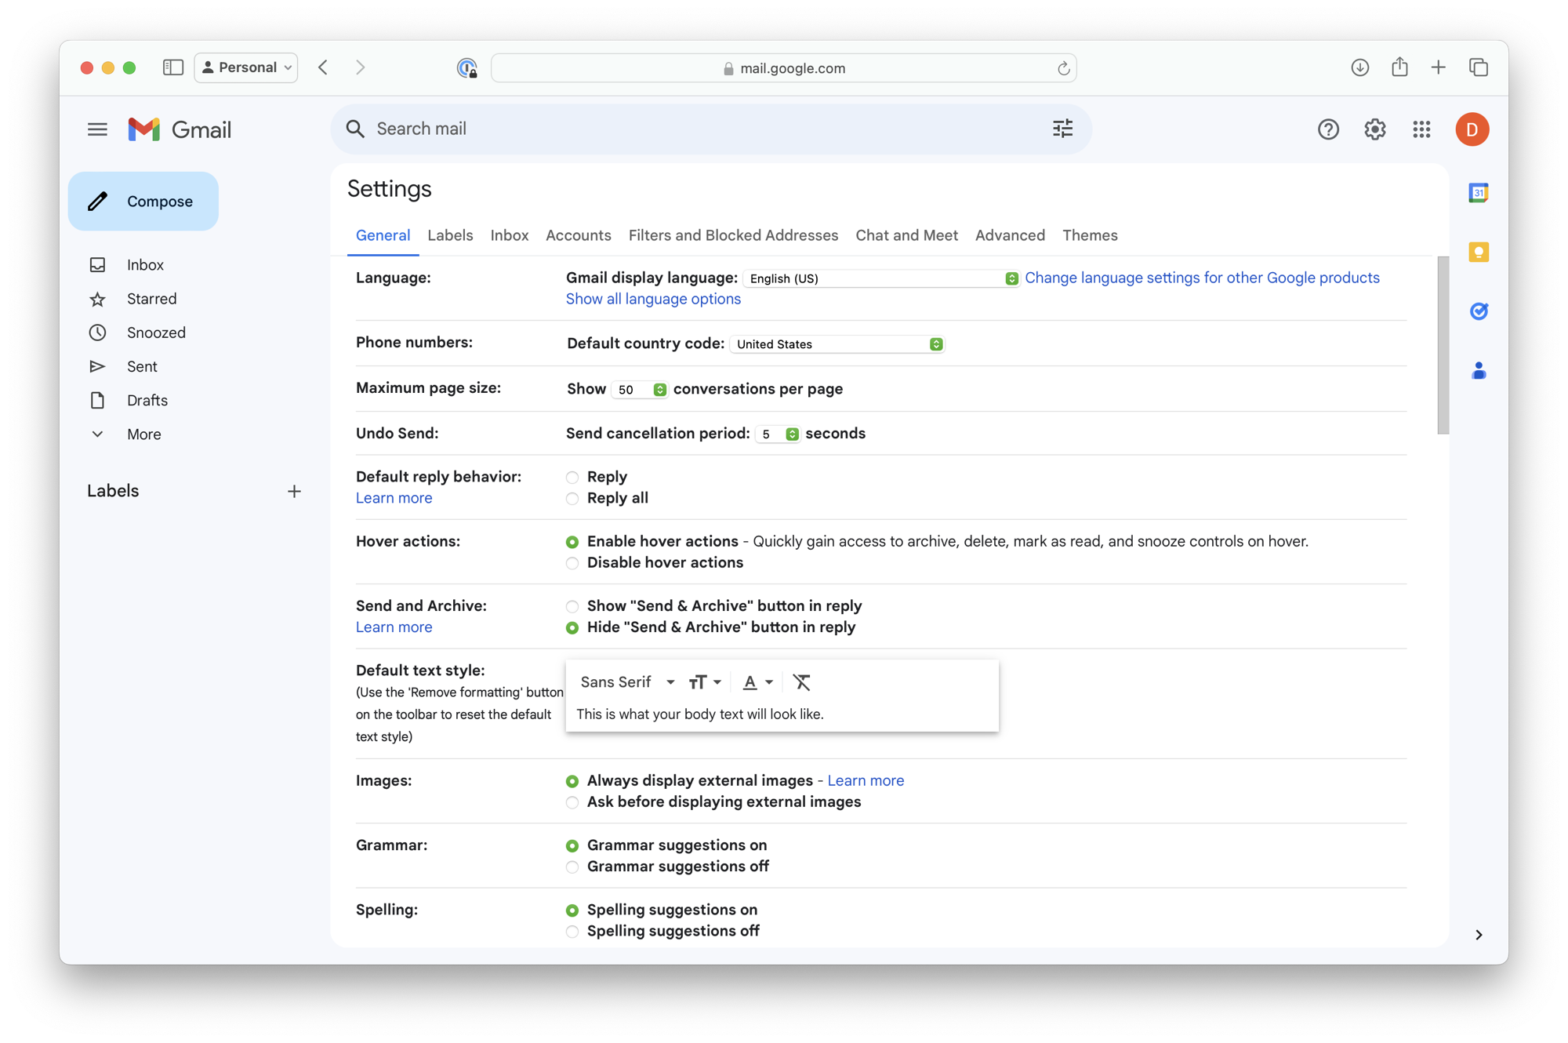This screenshot has width=1568, height=1043.
Task: Open Google Calendar from the side panel
Action: (1478, 192)
